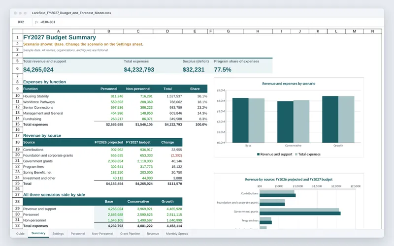Viewport: 394px width, 246px height.
Task: Click the FY2027 Budget Summary title cell
Action: pyautogui.click(x=60, y=37)
